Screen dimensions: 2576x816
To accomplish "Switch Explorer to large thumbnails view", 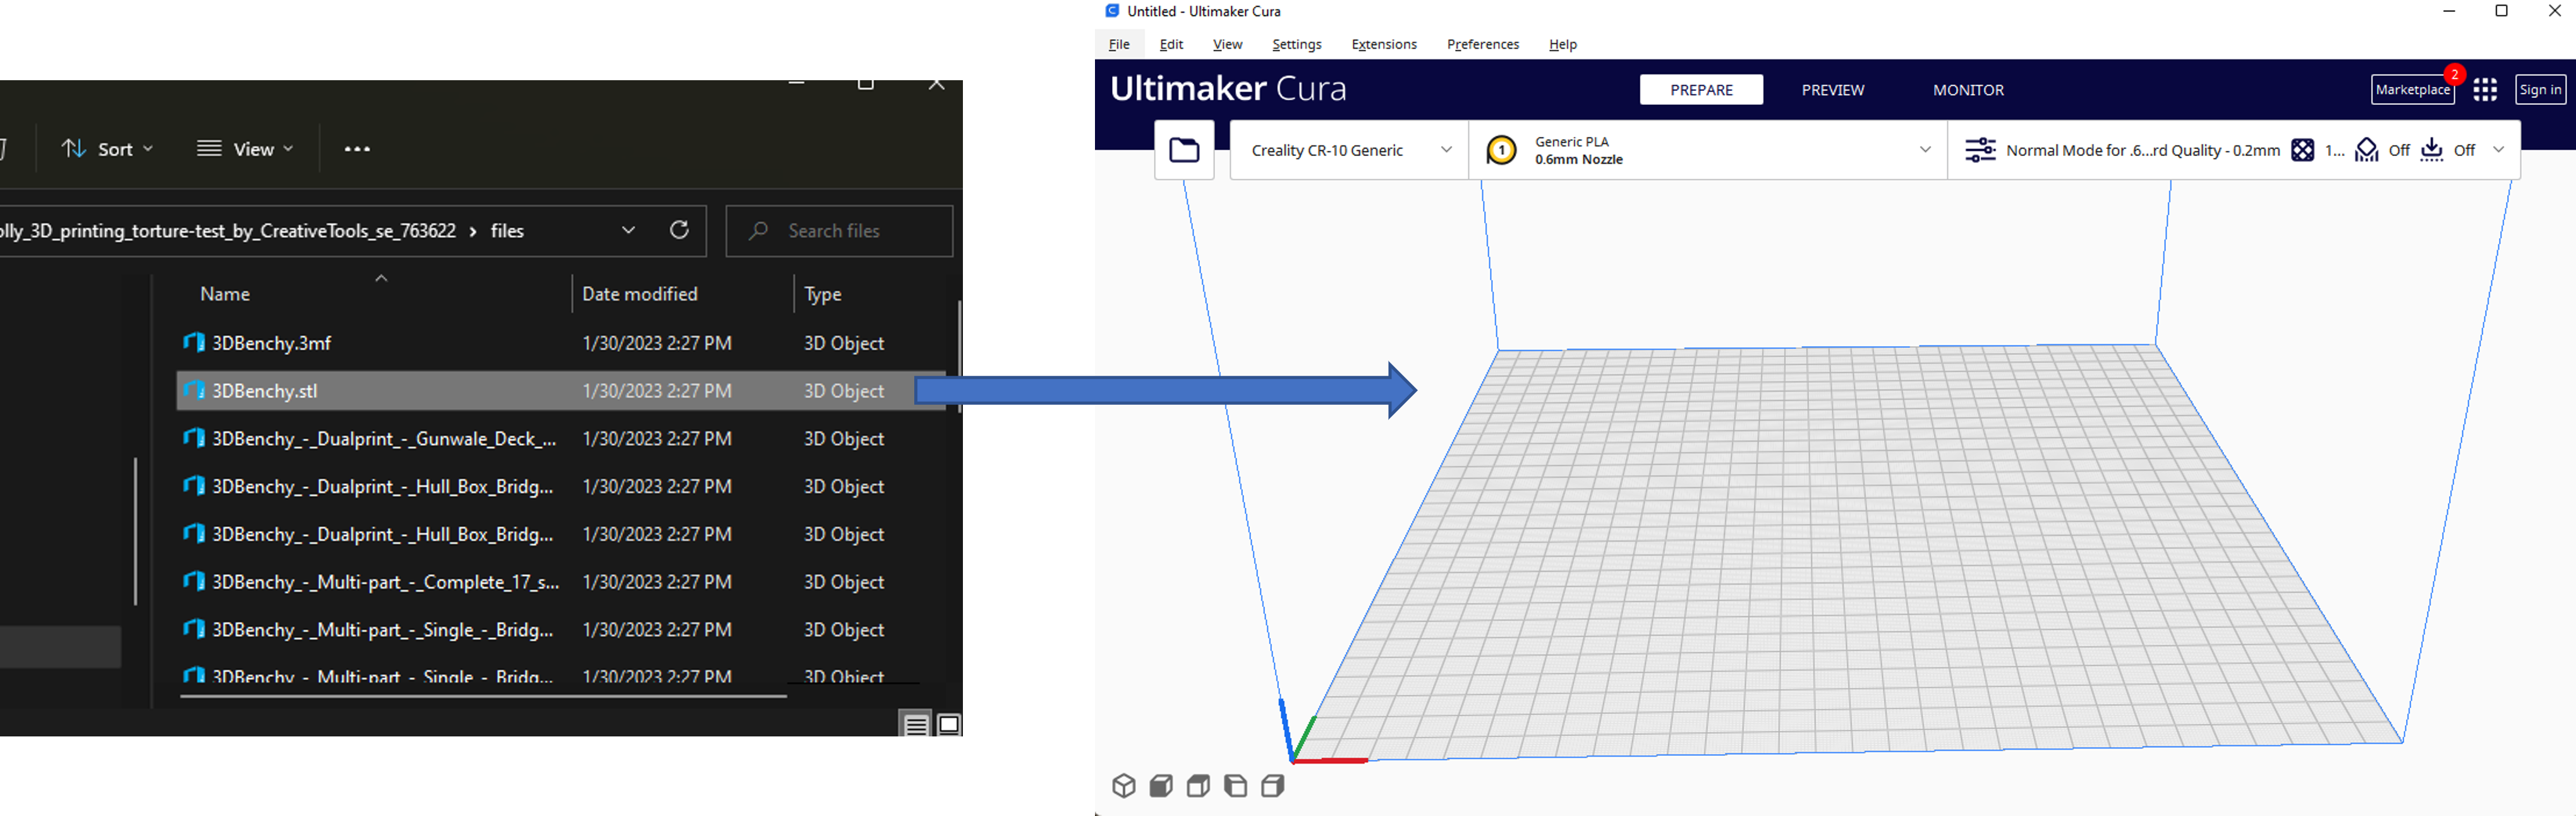I will pyautogui.click(x=949, y=725).
